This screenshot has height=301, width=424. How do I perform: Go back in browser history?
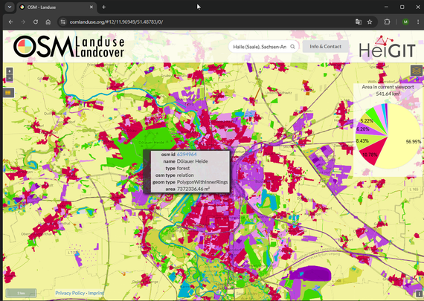[x=11, y=22]
